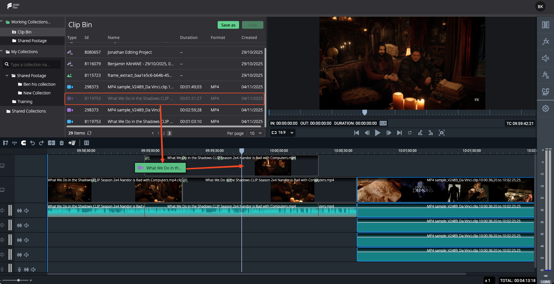Click the frame capture icon in player controls
Screen dimensions: 554x284
pyautogui.click(x=442, y=133)
